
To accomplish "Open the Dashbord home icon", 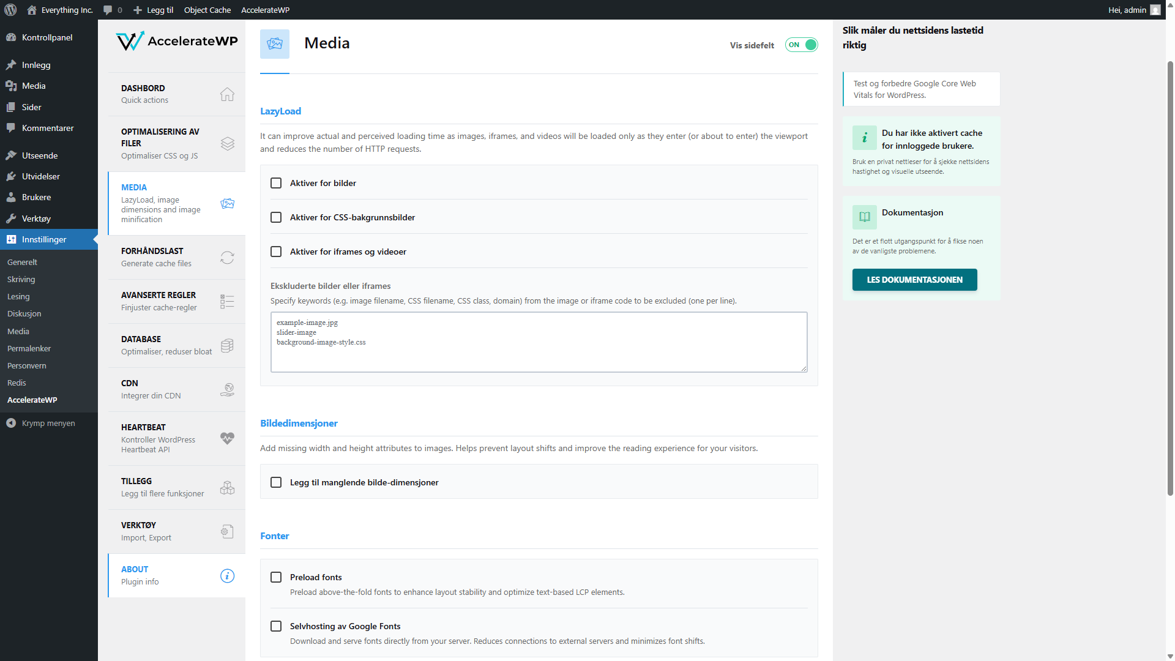I will tap(227, 94).
